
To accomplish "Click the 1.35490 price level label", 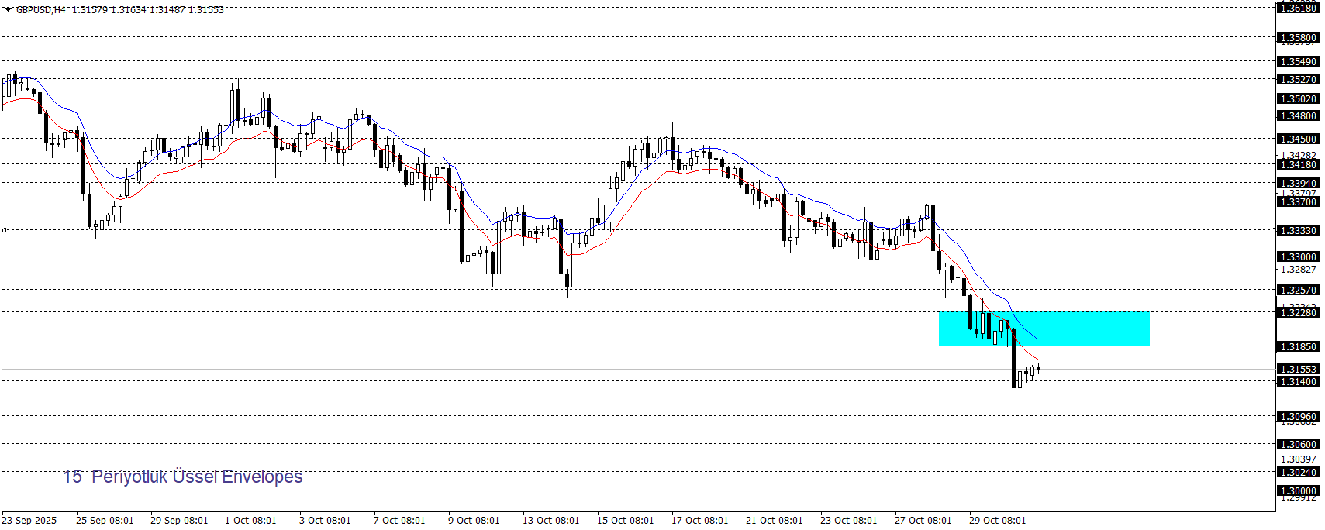I will 1297,61.
